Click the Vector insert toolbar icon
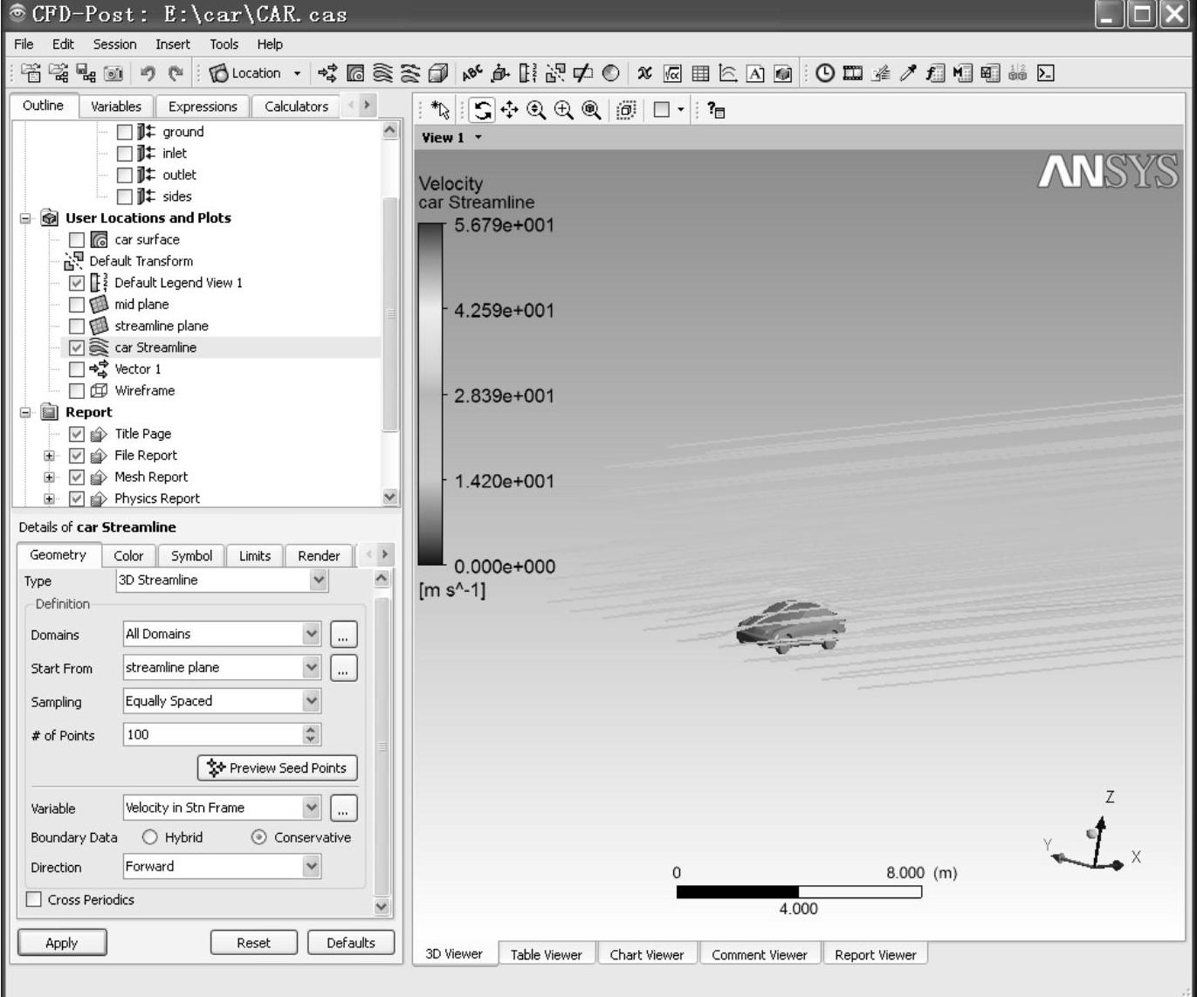The image size is (1197, 997). pyautogui.click(x=327, y=74)
